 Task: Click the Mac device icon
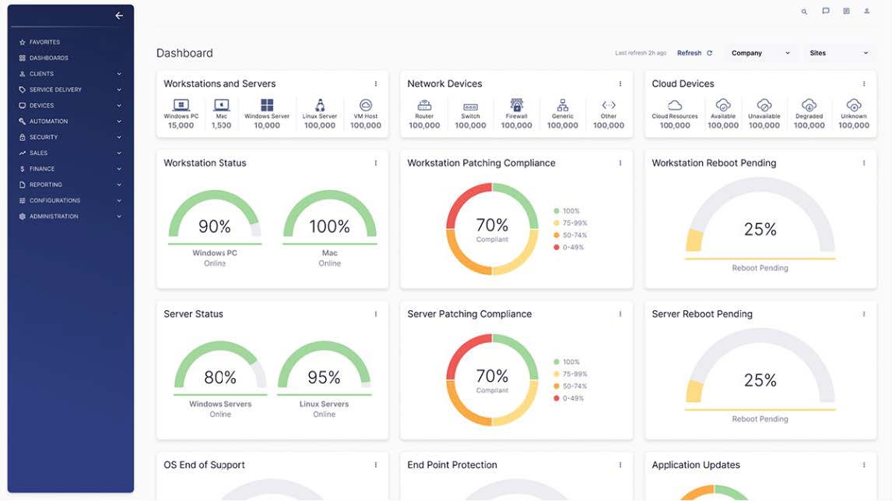click(221, 104)
